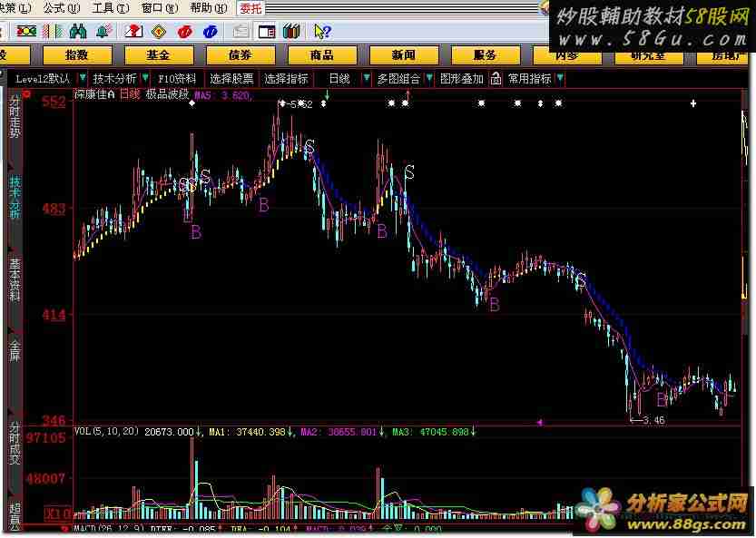756x538 pixels.
Task: Click the 委托 menu item
Action: [250, 8]
